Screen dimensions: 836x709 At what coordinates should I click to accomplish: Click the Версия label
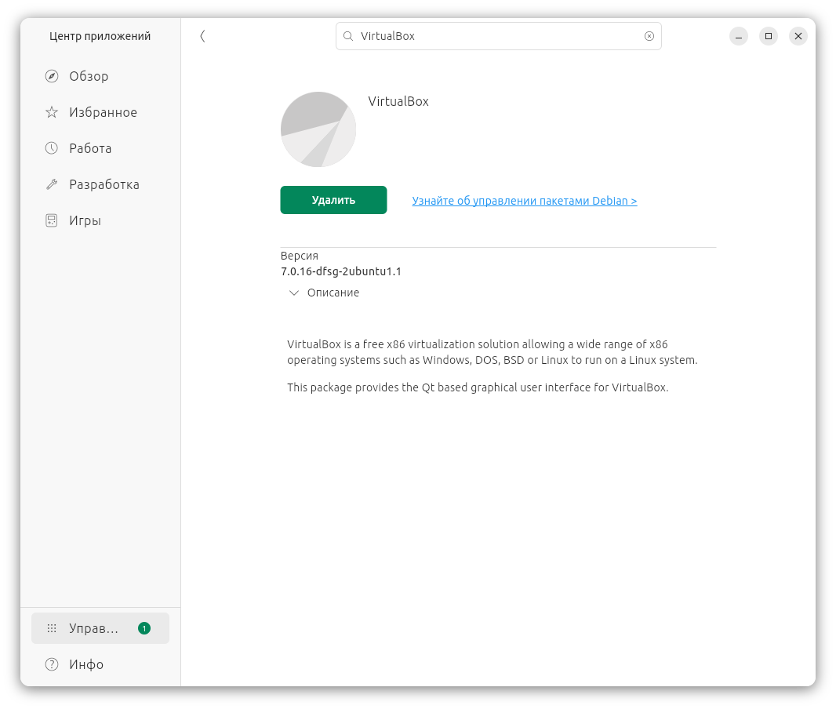pyautogui.click(x=299, y=256)
